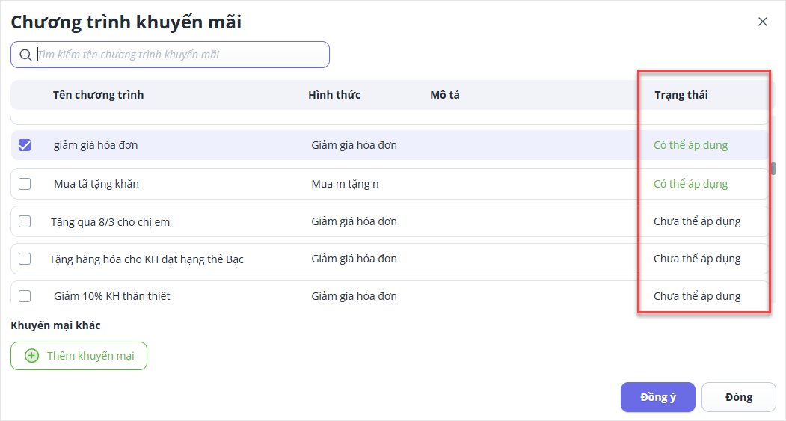Image resolution: width=786 pixels, height=421 pixels.
Task: Click the plus icon in Thêm khuyến mại
Action: (x=31, y=356)
